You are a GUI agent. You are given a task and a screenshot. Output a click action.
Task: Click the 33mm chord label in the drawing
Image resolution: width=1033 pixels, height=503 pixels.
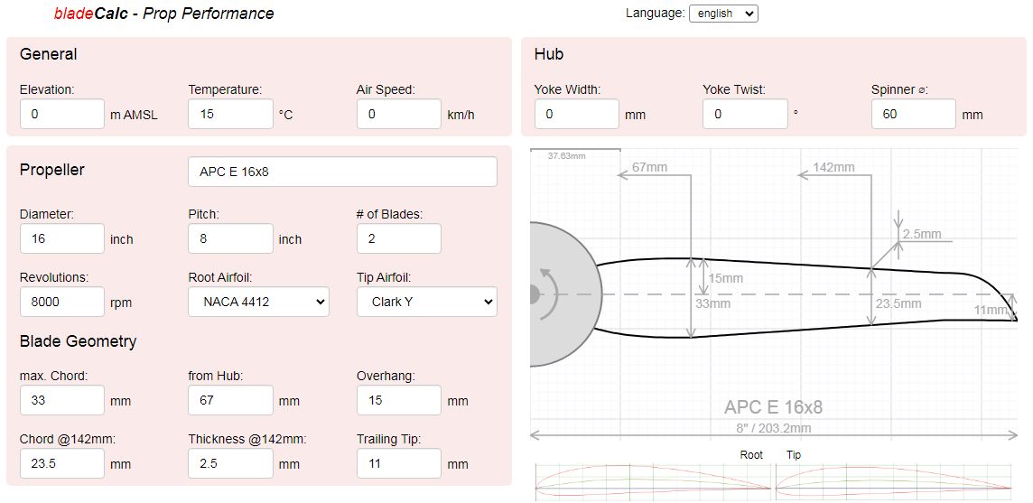click(x=712, y=304)
